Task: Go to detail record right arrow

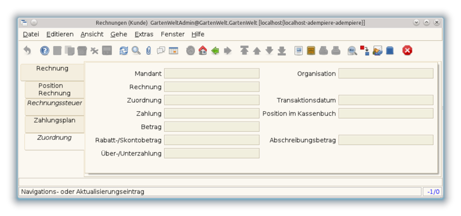Action: [x=228, y=51]
